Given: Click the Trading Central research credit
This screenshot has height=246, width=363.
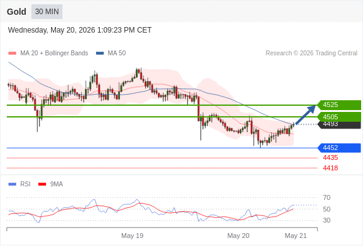Looking at the screenshot, I should (x=311, y=54).
